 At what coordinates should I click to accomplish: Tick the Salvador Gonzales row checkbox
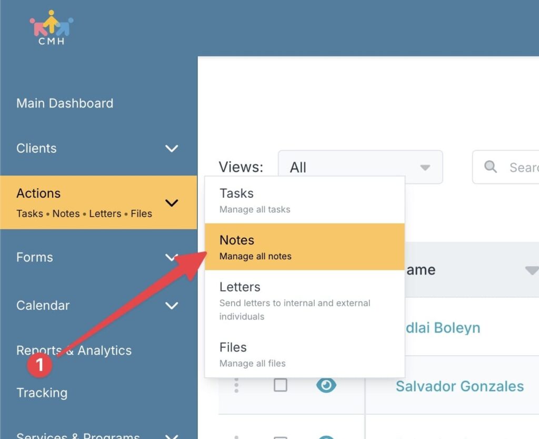click(x=281, y=385)
